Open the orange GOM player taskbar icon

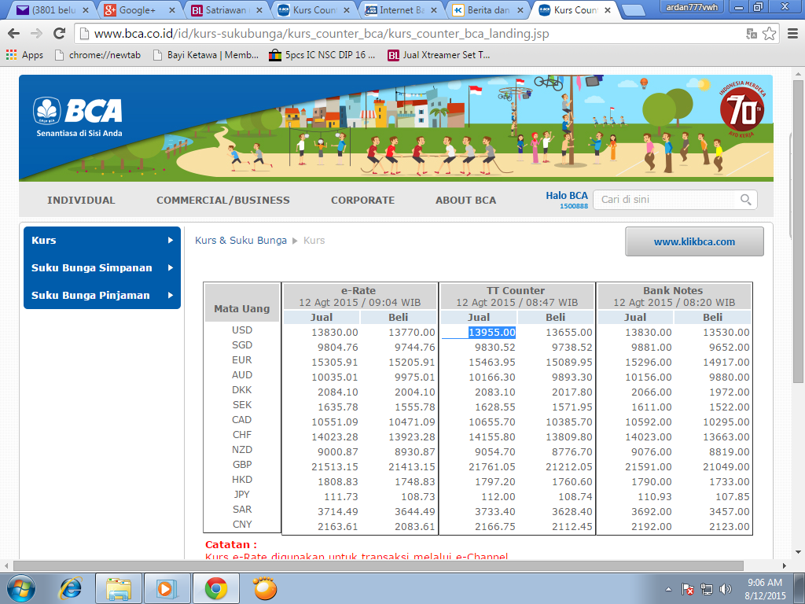point(264,588)
